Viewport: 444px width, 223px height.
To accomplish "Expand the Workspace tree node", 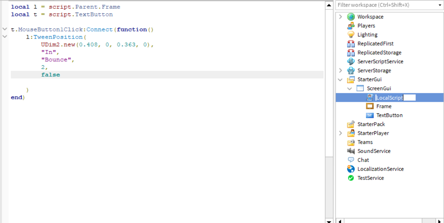I will 340,17.
